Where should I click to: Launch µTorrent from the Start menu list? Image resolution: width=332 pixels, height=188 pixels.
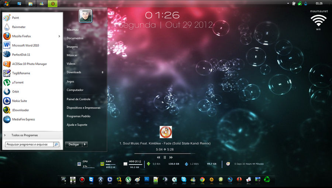click(32, 83)
